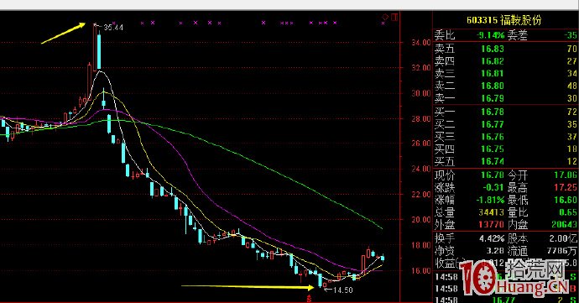579x303 pixels.
Task: Click the 委比 value -9.14%
Action: (490, 35)
